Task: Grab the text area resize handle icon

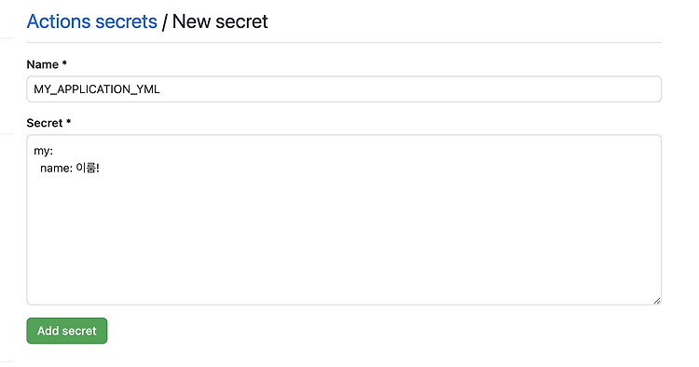Action: click(657, 301)
